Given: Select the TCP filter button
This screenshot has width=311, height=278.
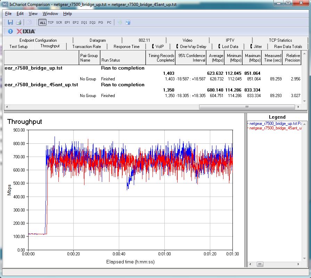Looking at the screenshot, I should tap(51, 22).
